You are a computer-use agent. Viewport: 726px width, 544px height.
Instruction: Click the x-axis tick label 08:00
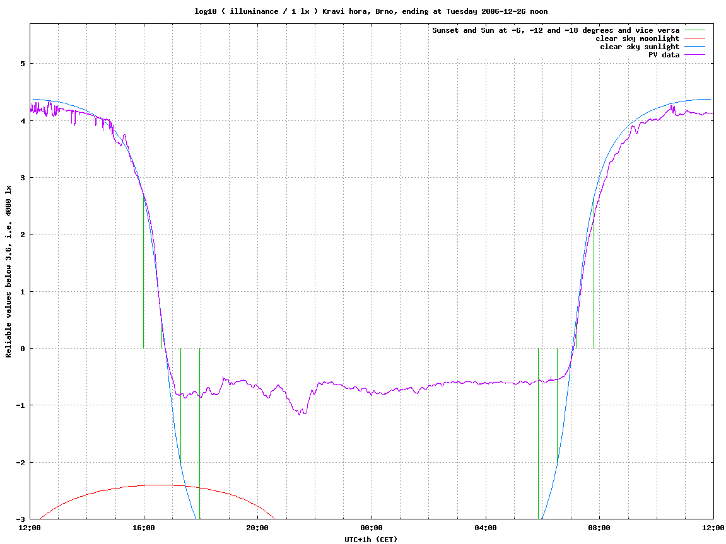pyautogui.click(x=599, y=528)
